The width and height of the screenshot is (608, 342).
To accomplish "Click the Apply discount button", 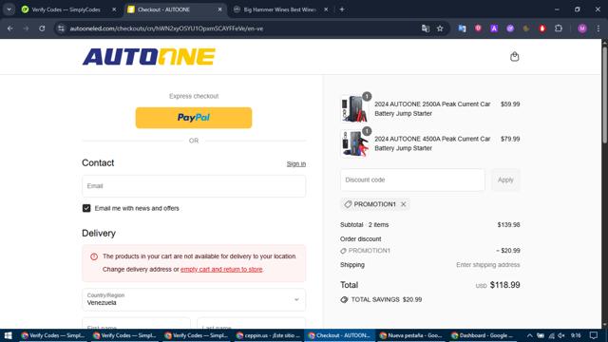I will pos(505,180).
